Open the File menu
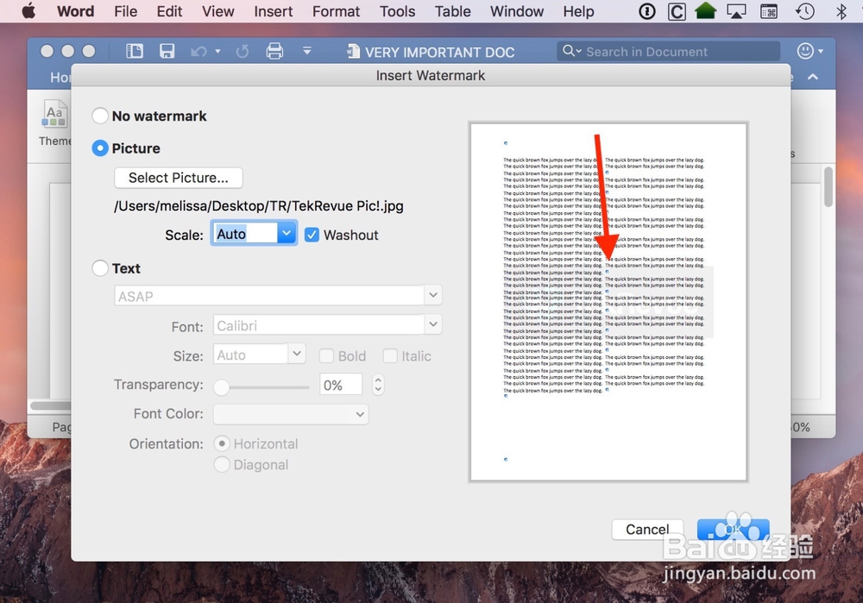 tap(125, 11)
